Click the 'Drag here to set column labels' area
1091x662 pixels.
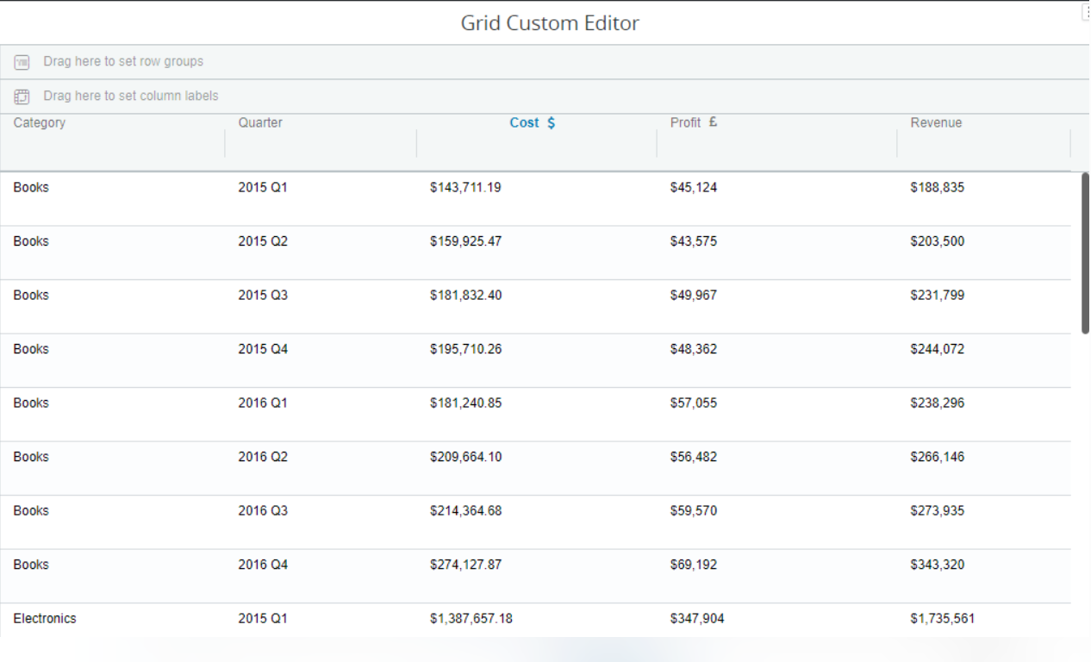(x=131, y=97)
